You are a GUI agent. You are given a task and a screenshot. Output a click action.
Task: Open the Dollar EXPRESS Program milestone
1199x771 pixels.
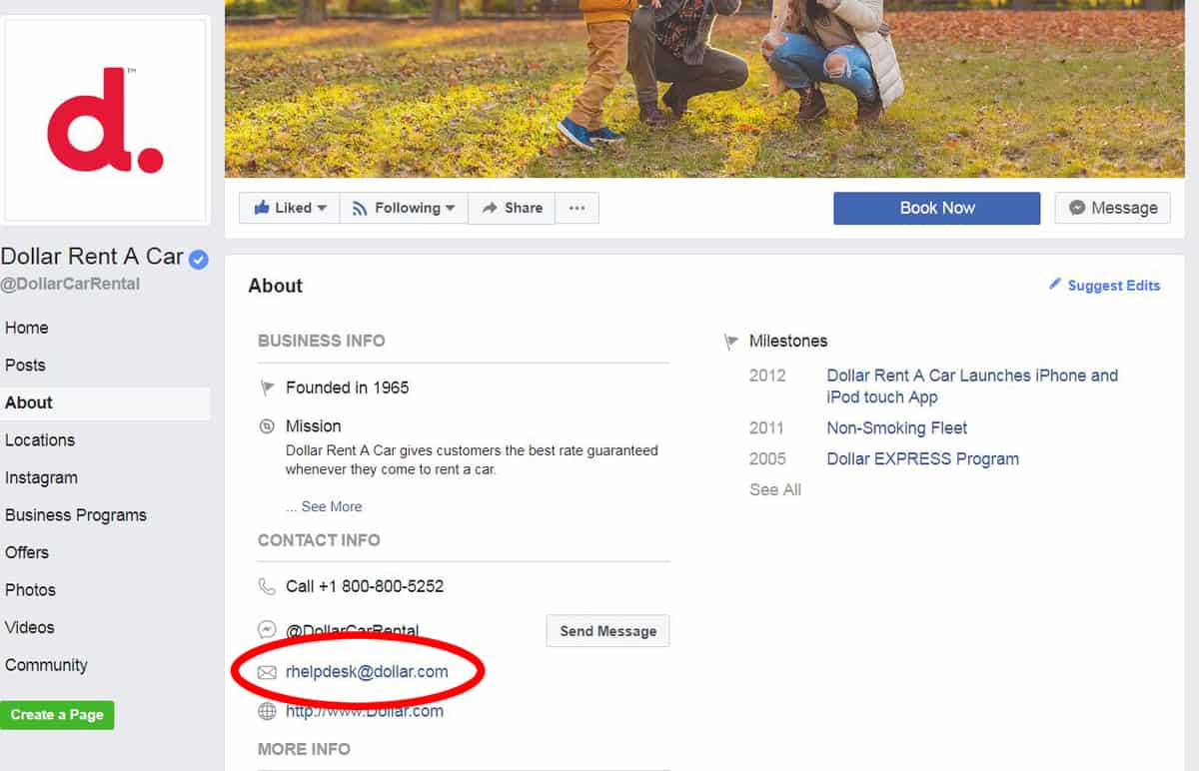[923, 459]
